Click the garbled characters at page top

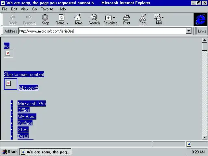point(6,46)
